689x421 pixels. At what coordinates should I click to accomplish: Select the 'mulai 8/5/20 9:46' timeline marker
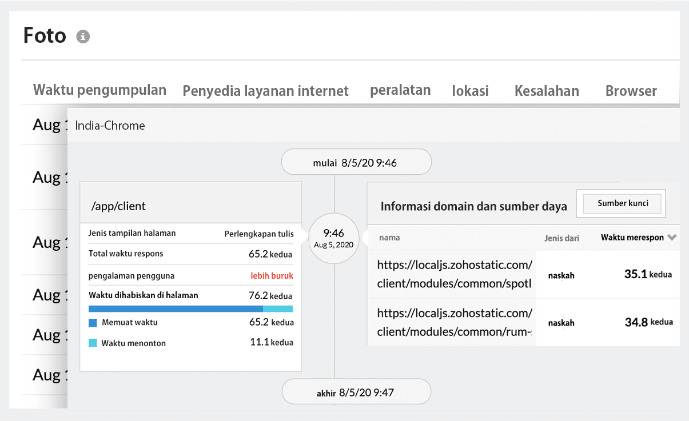(x=356, y=162)
